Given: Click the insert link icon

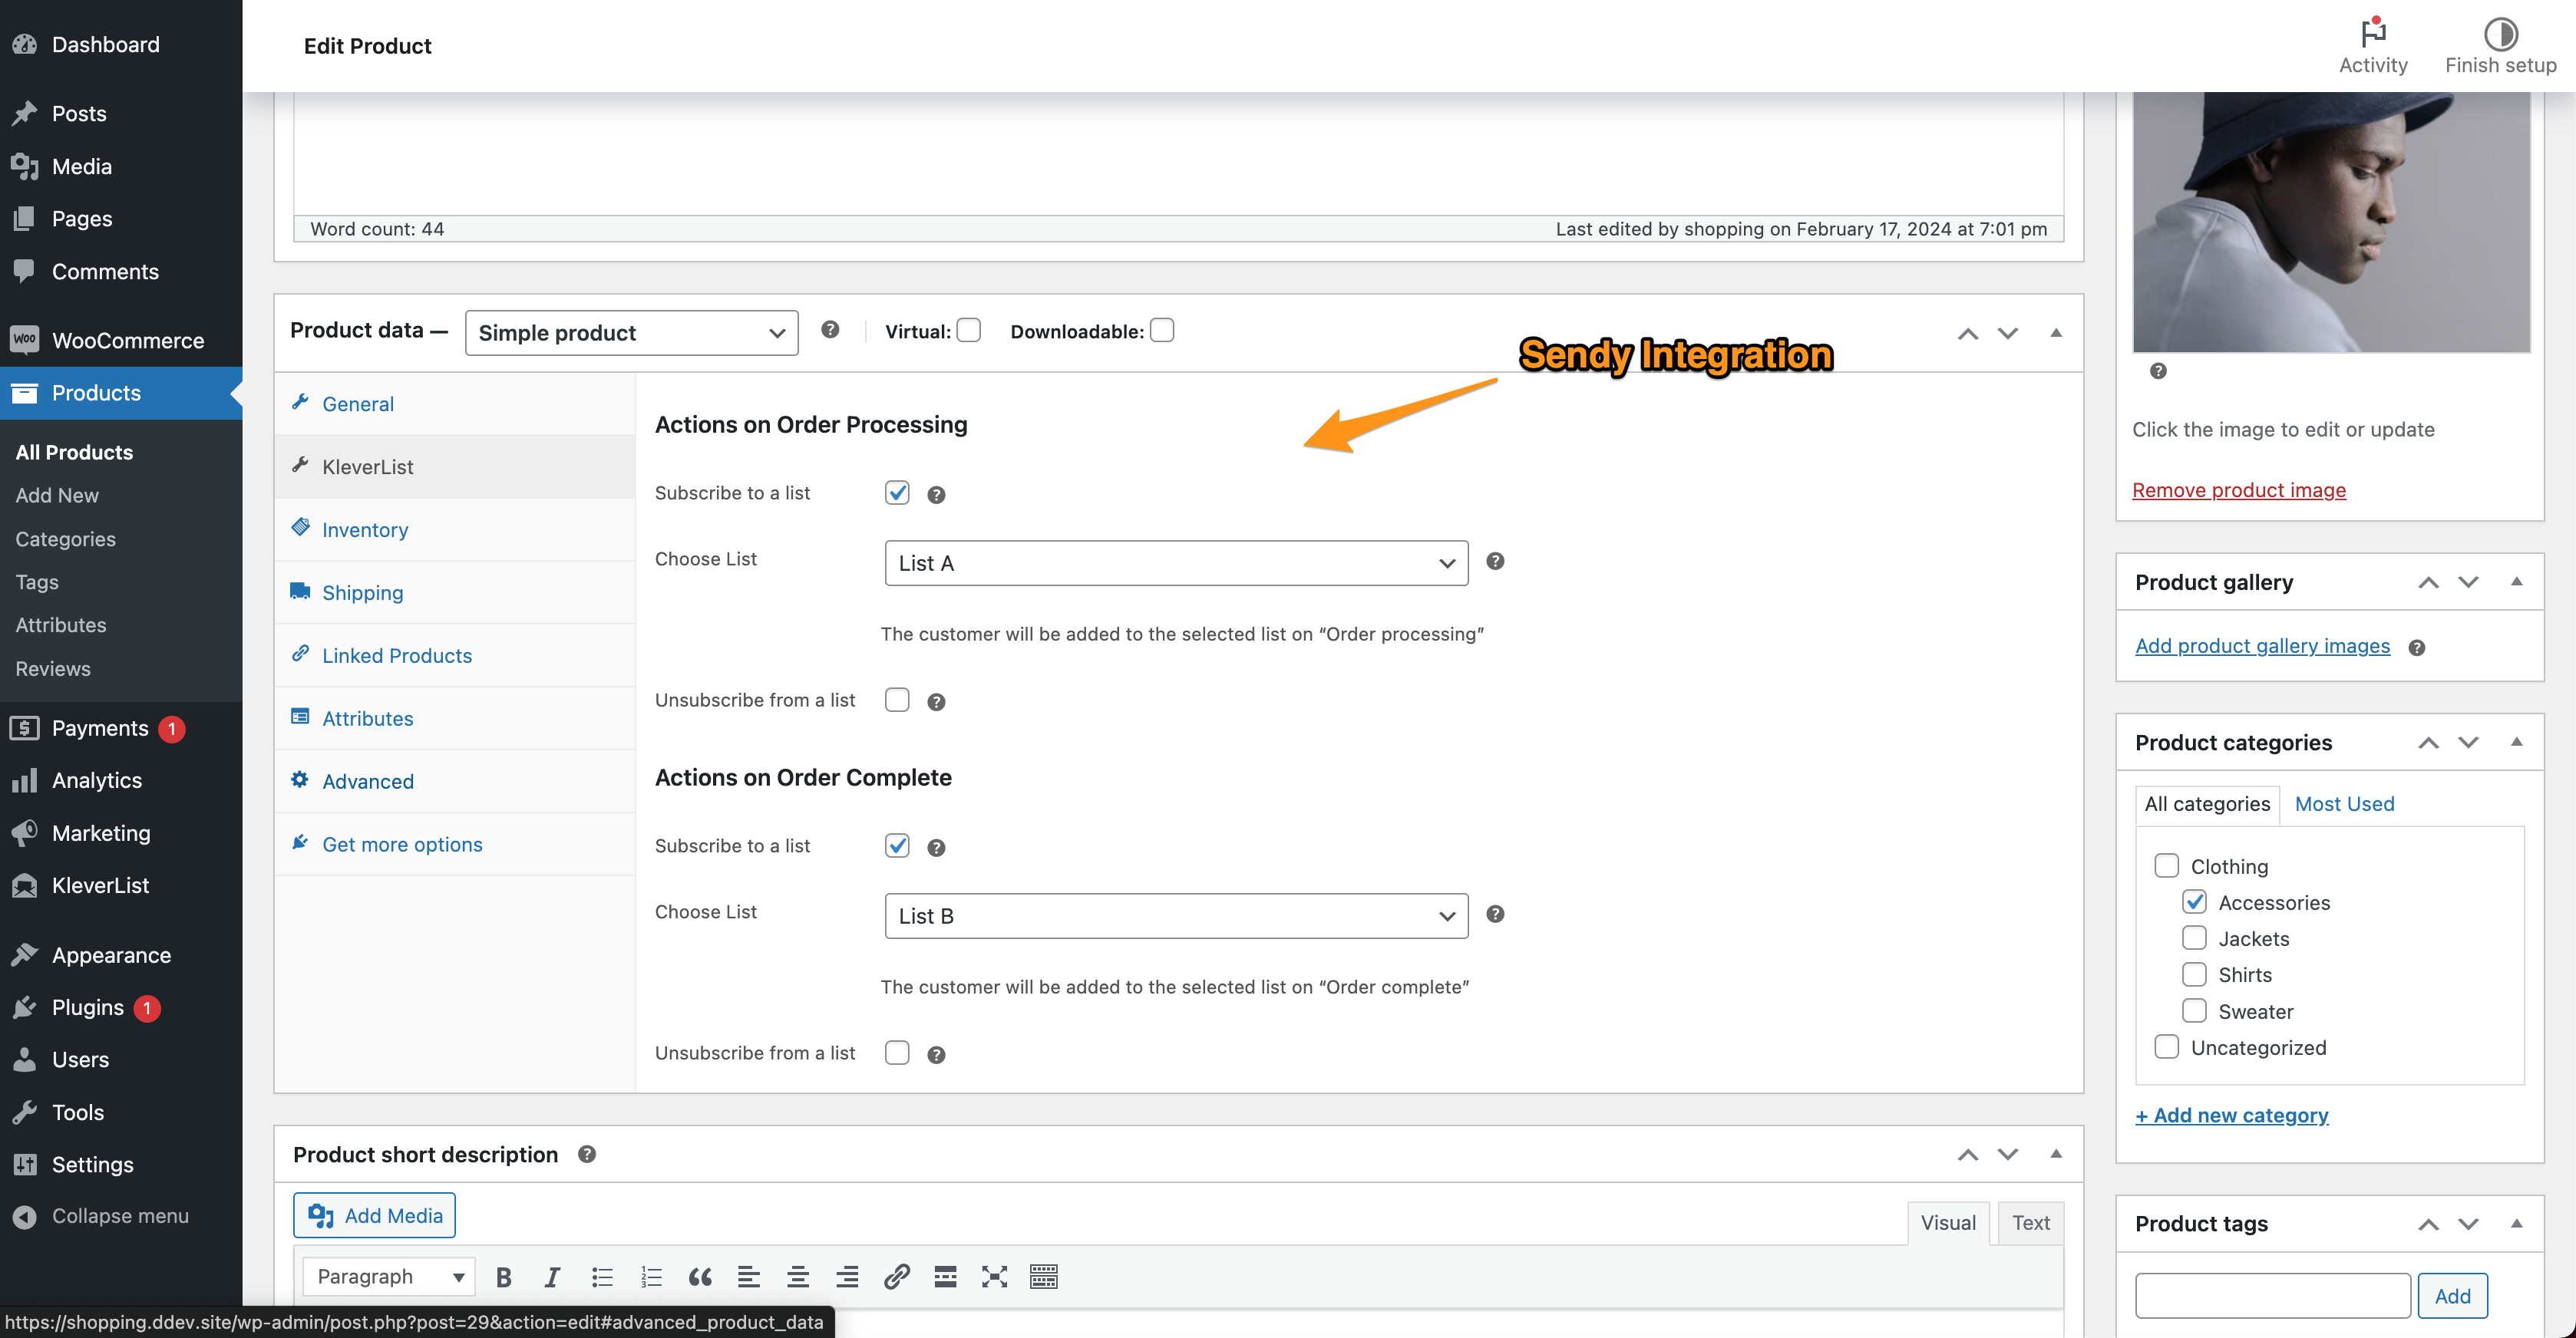Looking at the screenshot, I should point(896,1276).
